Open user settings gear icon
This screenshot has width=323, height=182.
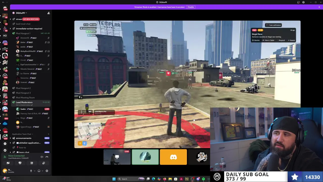47,171
